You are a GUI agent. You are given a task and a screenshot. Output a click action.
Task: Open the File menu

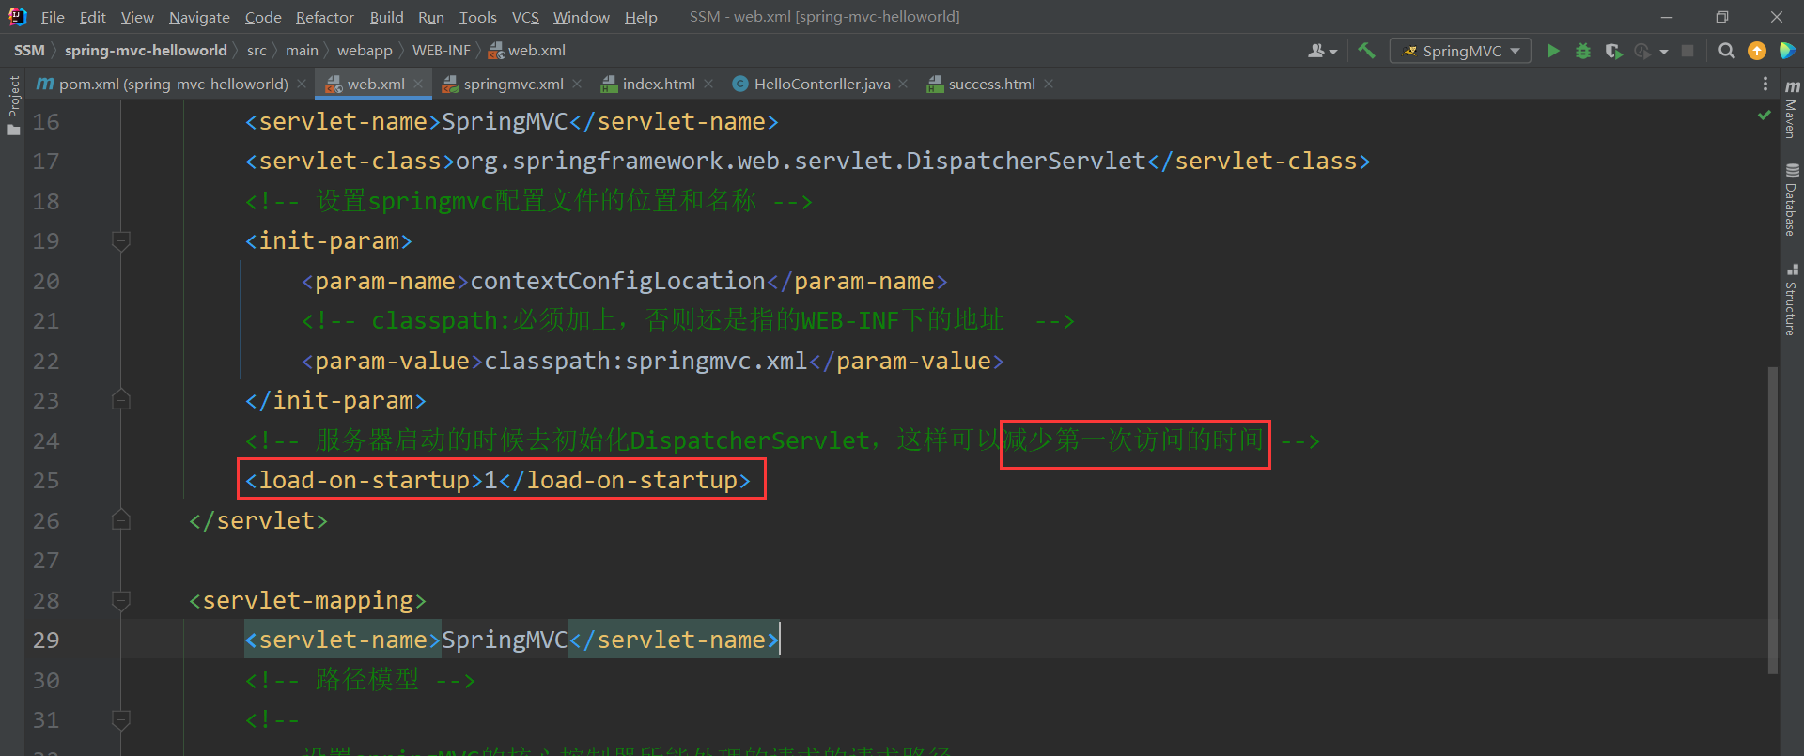pos(53,17)
